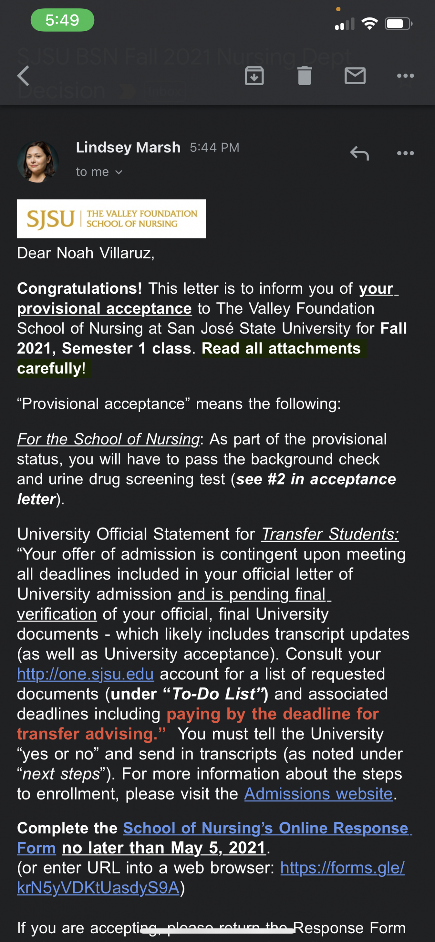The width and height of the screenshot is (435, 942).
Task: Reply using the arrow next to the sender
Action: coord(359,153)
